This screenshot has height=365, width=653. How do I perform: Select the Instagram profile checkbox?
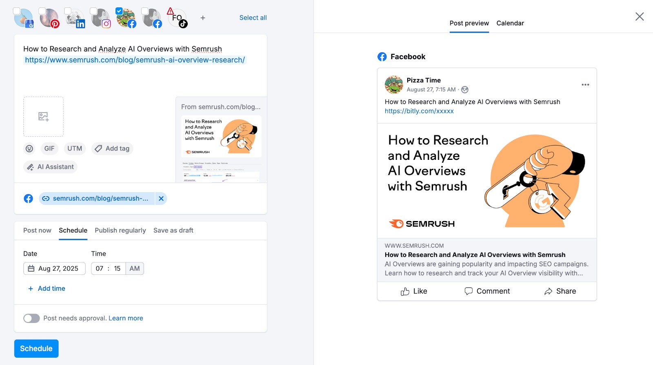(x=93, y=11)
